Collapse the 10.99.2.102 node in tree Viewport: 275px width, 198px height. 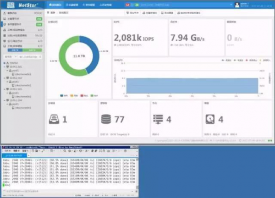4,78
